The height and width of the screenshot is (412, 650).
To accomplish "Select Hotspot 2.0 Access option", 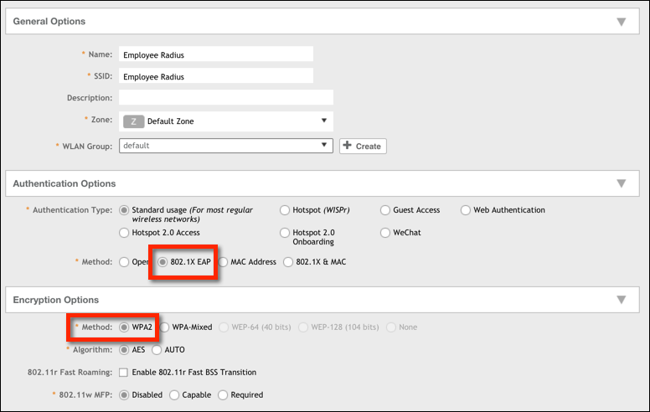I will coord(125,233).
